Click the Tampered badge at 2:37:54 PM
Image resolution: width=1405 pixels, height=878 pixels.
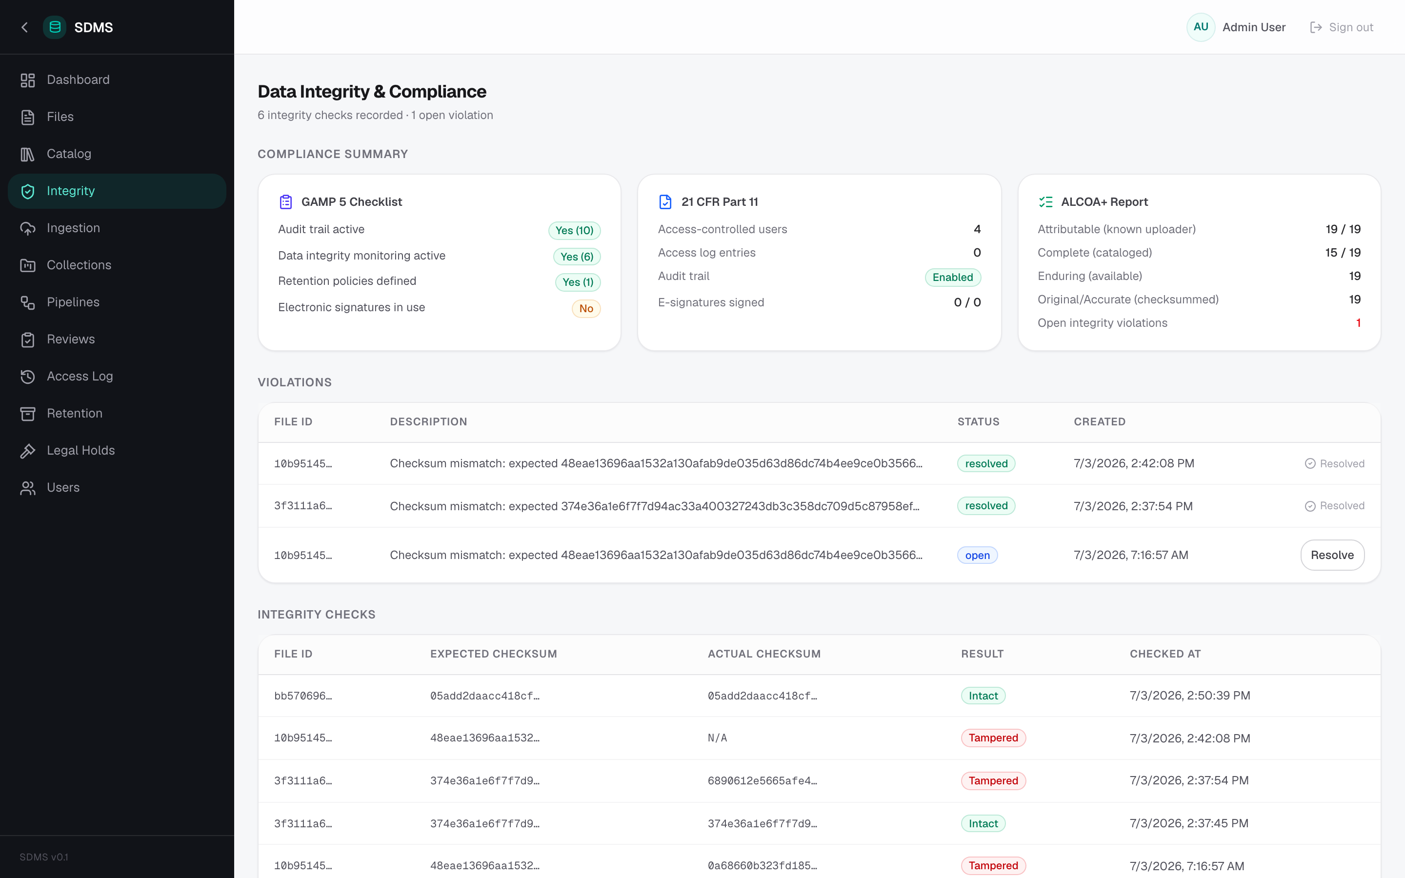tap(993, 781)
